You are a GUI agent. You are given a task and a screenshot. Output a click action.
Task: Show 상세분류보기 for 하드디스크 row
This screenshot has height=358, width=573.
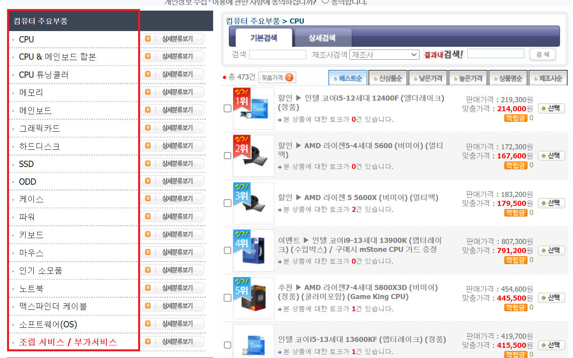pos(173,145)
